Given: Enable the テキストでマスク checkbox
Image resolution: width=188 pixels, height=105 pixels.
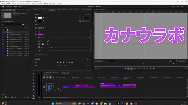Looking at the screenshot, I should tap(36, 54).
